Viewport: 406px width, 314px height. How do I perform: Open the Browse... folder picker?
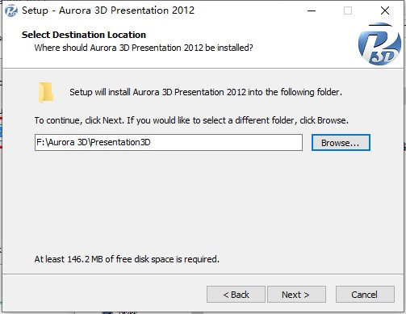(341, 143)
